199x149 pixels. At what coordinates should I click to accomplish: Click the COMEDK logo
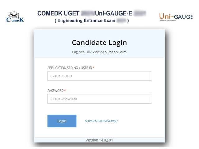click(15, 17)
